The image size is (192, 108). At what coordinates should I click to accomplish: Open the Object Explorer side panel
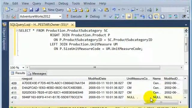[4, 36]
